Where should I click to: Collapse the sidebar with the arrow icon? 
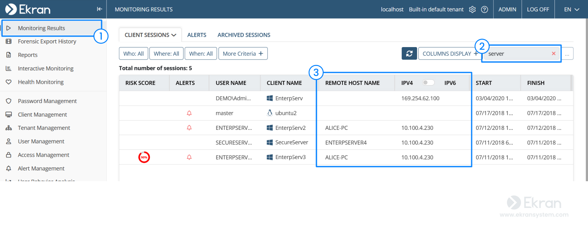[99, 9]
